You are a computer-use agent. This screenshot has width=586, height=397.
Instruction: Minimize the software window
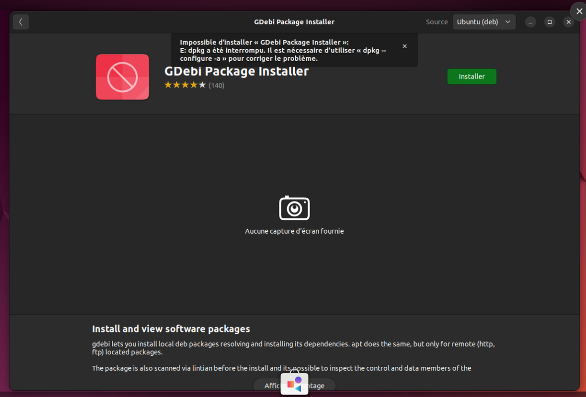tap(530, 22)
